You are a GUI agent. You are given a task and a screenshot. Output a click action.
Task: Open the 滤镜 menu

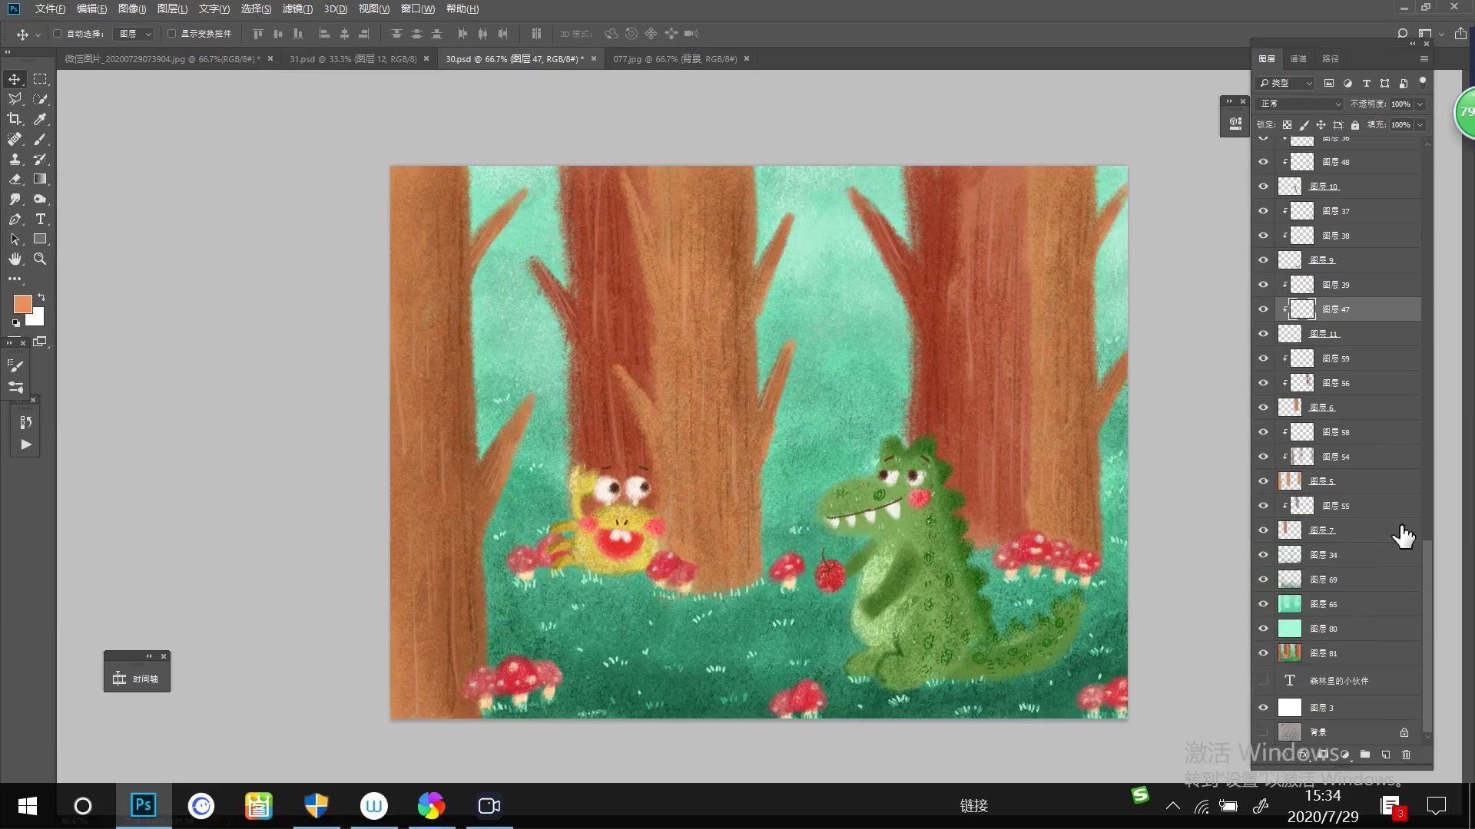297,8
